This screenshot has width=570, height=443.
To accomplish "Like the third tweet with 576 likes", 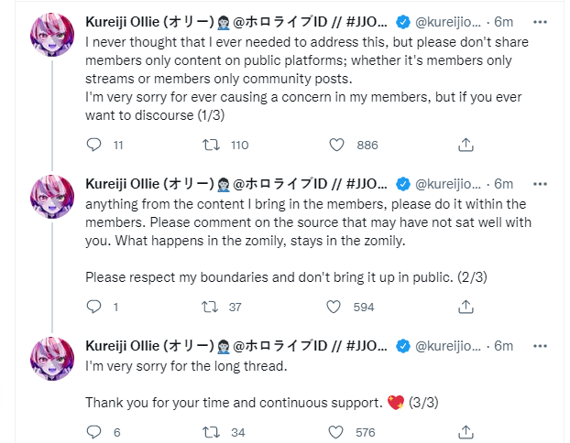I will [336, 432].
